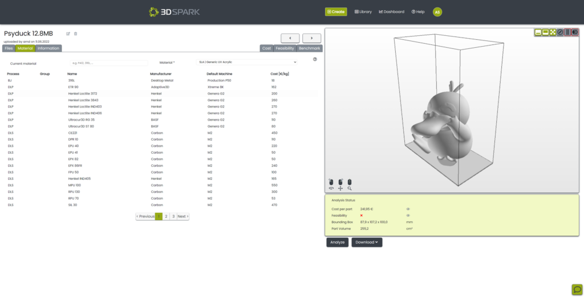Open the Material dropdown SLA Generic UV Acrylic
584x297 pixels.
click(x=246, y=62)
